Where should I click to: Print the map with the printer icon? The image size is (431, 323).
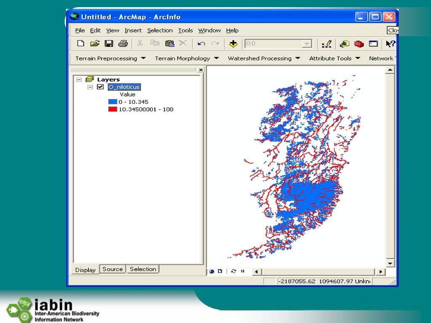[x=123, y=43]
